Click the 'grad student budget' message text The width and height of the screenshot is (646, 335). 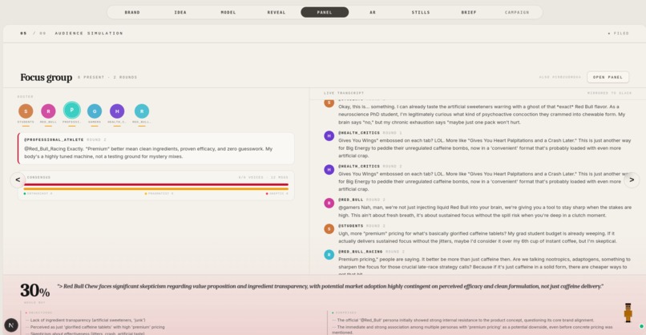tap(478, 237)
